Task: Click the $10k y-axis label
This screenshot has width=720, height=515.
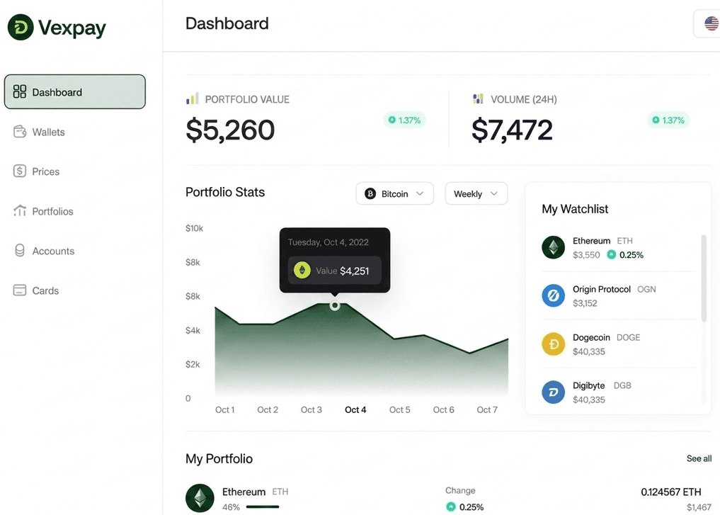Action: coord(194,228)
